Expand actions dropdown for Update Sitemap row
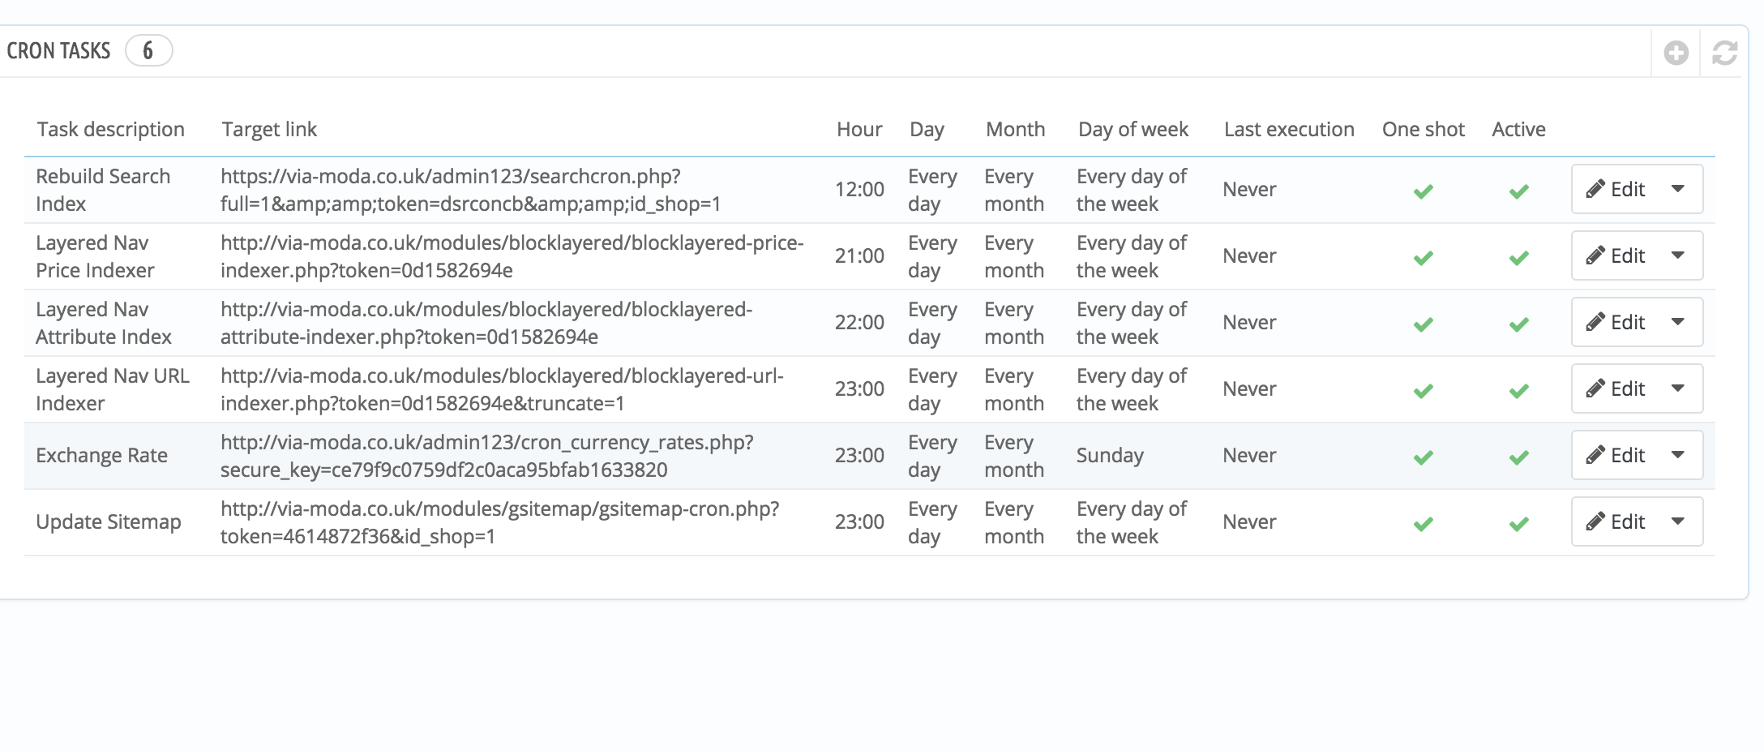Image resolution: width=1764 pixels, height=751 pixels. click(x=1678, y=521)
